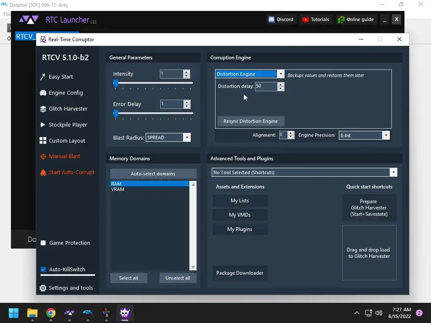
Task: Click the memory domains scrollbar down arrow
Action: click(x=193, y=267)
